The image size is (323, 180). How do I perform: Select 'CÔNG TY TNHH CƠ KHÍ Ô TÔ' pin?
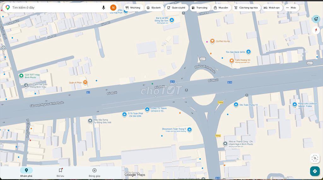147,109
